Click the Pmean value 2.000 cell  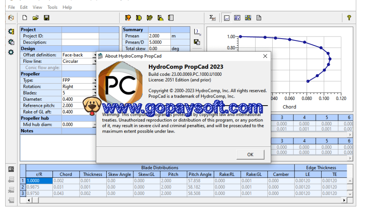(x=159, y=36)
